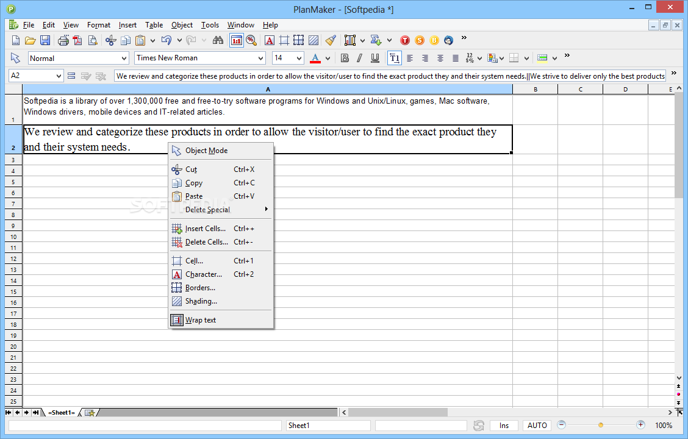Viewport: 688px width, 439px height.
Task: Click the Undo arrow icon
Action: point(166,41)
